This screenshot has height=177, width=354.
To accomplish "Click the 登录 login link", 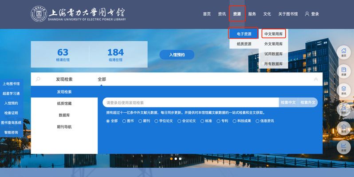I will pyautogui.click(x=315, y=14).
